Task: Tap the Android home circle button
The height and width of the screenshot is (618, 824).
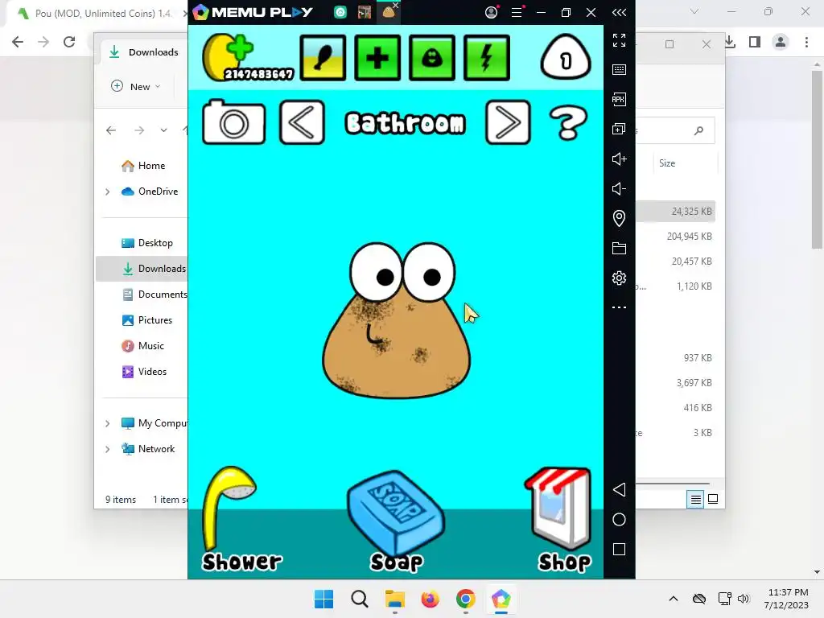Action: [x=619, y=520]
